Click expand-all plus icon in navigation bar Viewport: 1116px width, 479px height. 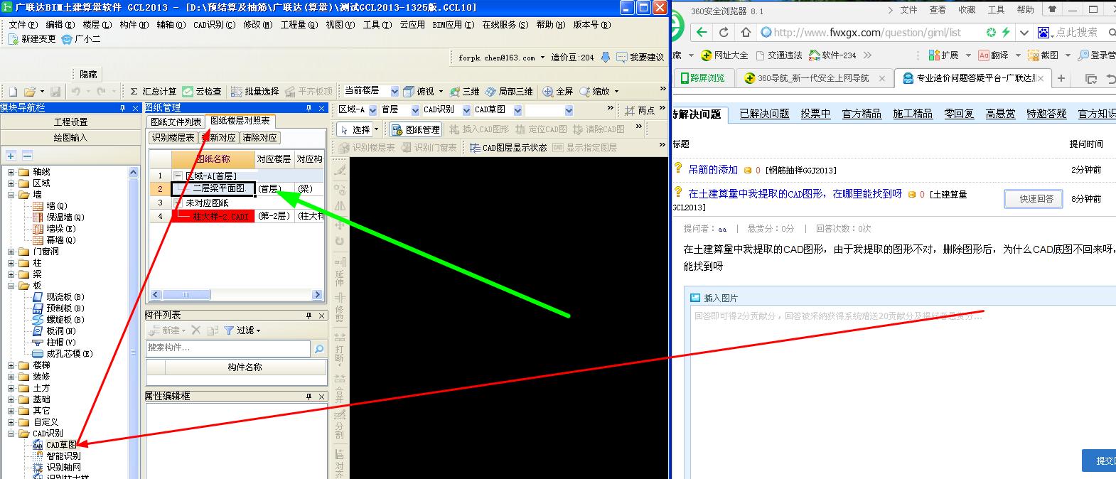click(x=11, y=155)
